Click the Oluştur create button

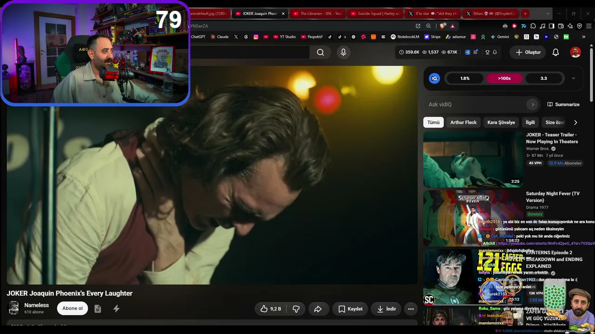coord(528,52)
